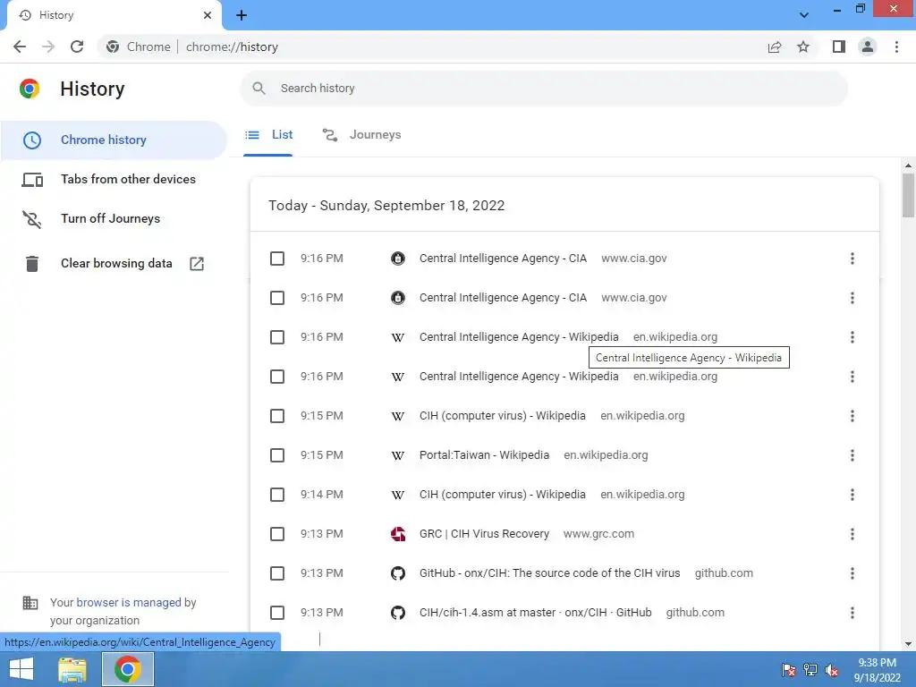The height and width of the screenshot is (687, 916).
Task: Open the CIH/cih-1.4.asm at master link
Action: tap(535, 613)
